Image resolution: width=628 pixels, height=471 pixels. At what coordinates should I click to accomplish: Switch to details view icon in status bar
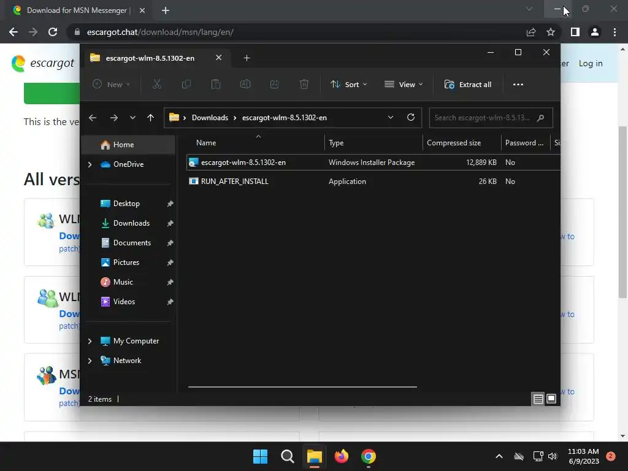(x=538, y=399)
